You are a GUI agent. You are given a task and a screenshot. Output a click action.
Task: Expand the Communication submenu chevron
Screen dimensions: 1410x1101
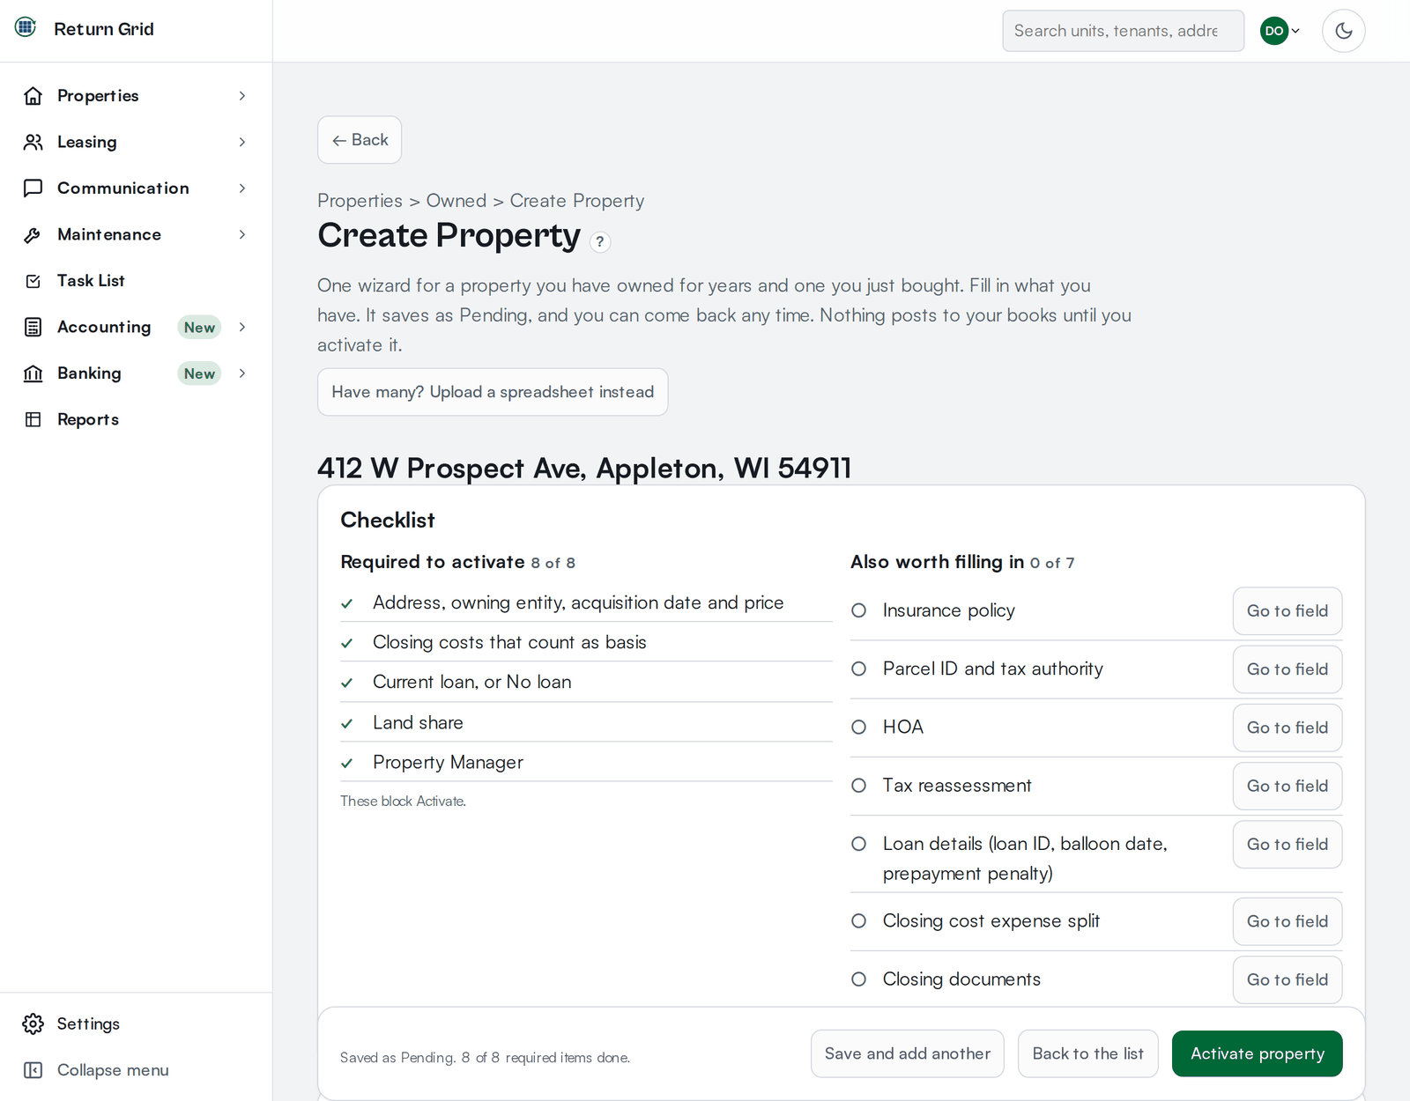pos(242,188)
